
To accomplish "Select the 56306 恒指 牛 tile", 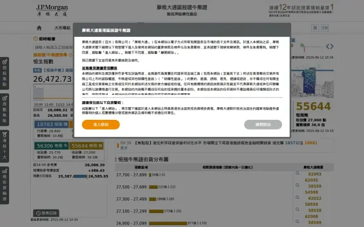I will tap(52, 146).
